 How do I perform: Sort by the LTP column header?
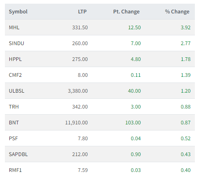[x=82, y=12]
